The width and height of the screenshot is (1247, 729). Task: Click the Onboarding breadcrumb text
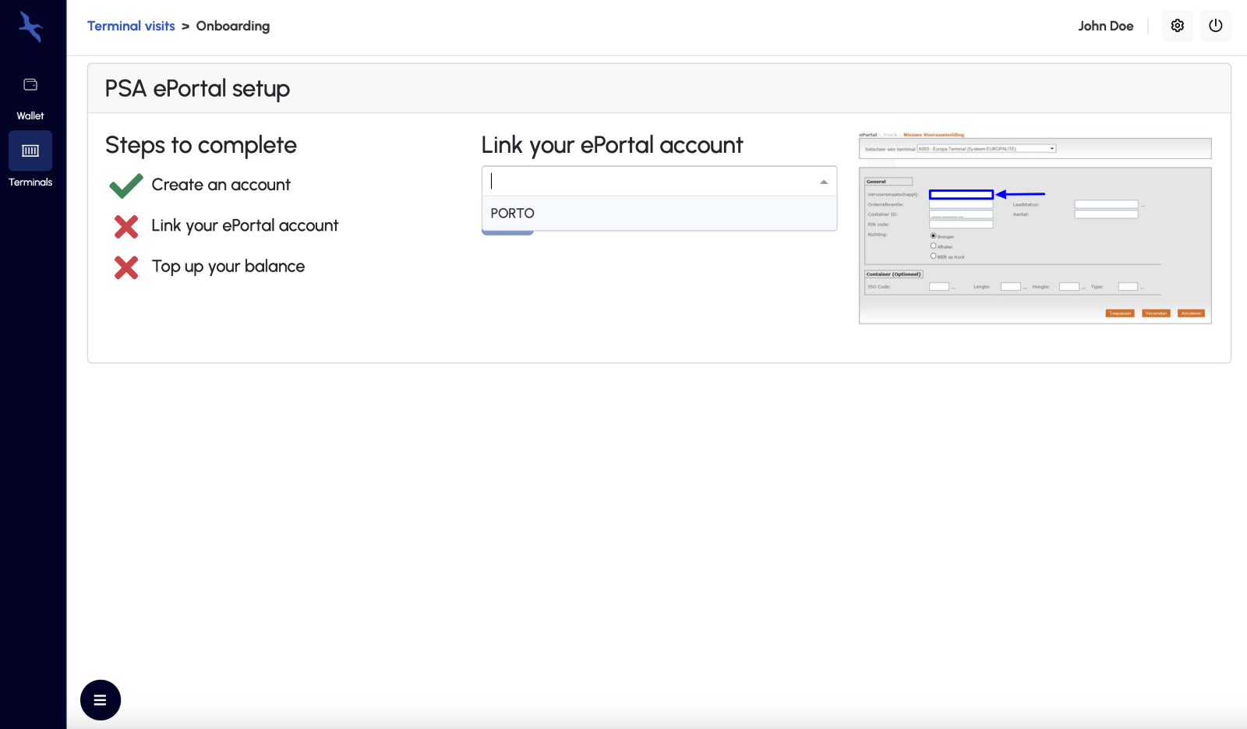[x=233, y=26]
